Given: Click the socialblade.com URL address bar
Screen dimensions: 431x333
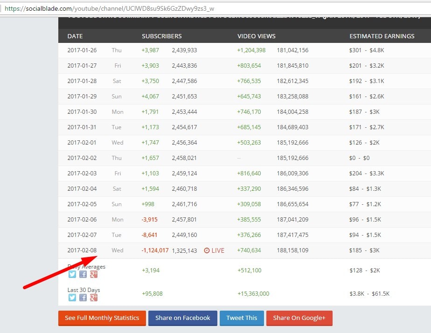Looking at the screenshot, I should (x=187, y=9).
